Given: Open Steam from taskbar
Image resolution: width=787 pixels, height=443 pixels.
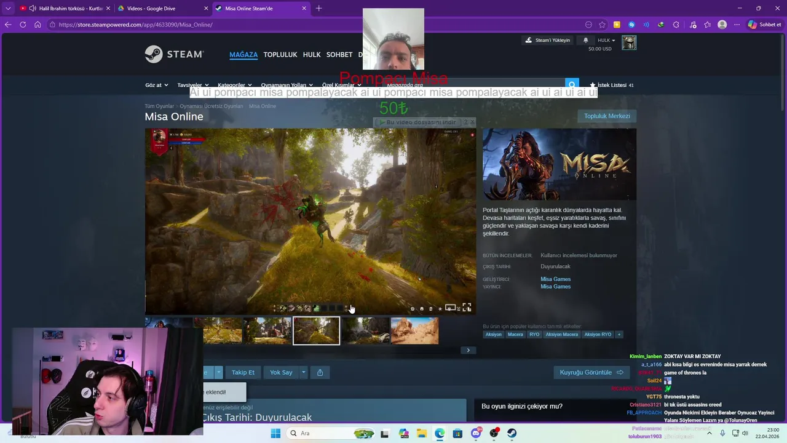Looking at the screenshot, I should coord(512,433).
